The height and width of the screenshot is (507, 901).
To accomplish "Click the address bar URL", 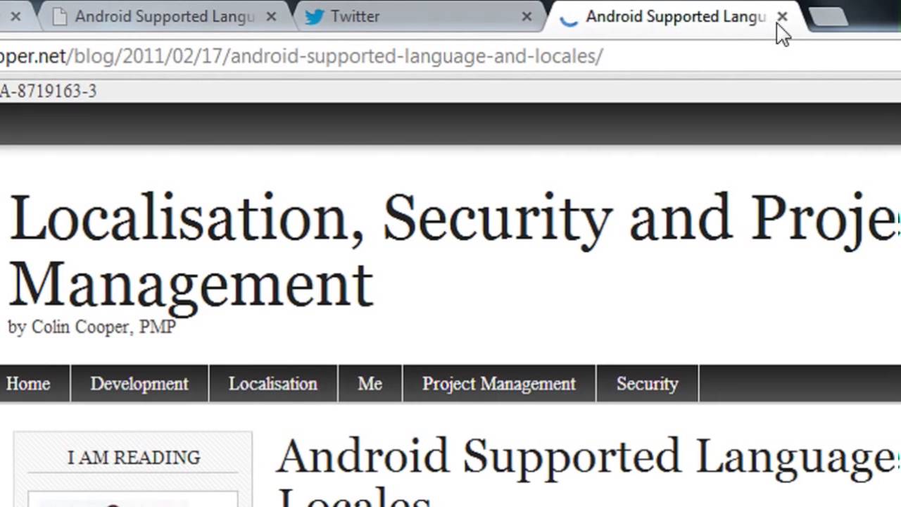I will tap(301, 56).
